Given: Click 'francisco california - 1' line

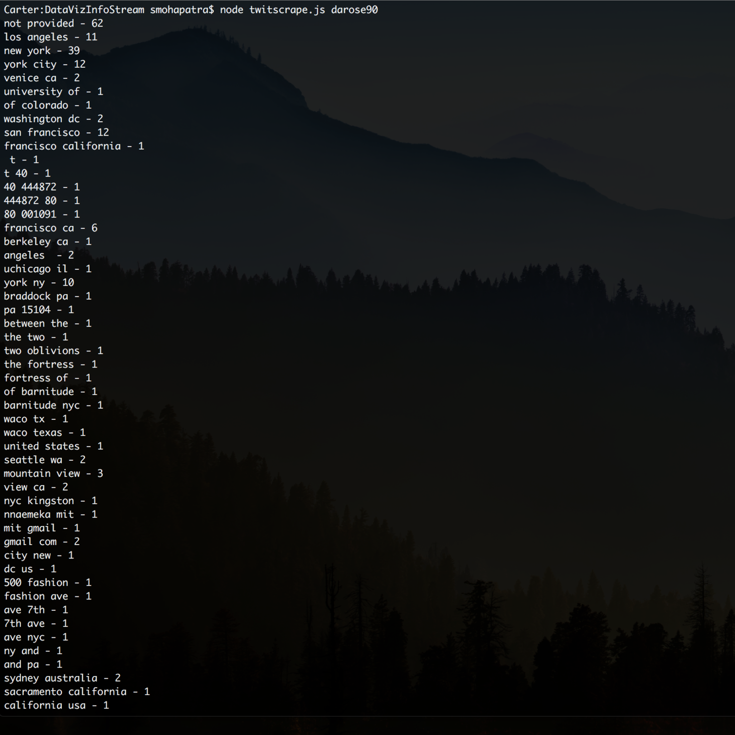Looking at the screenshot, I should (x=74, y=146).
